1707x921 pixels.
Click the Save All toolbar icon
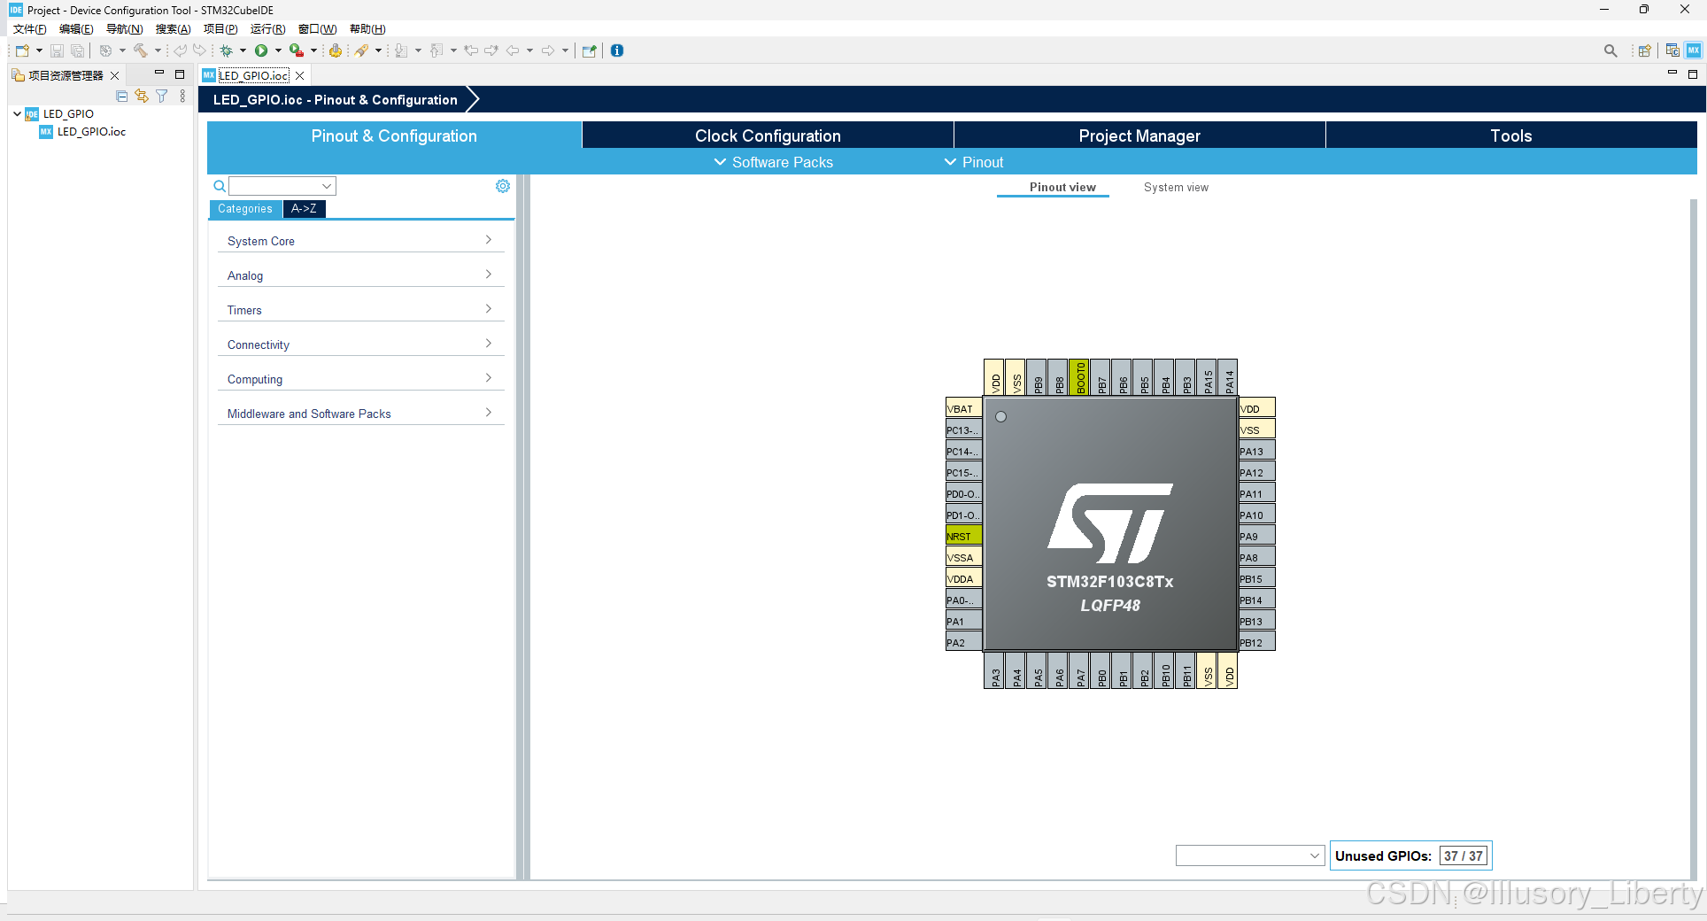point(77,50)
